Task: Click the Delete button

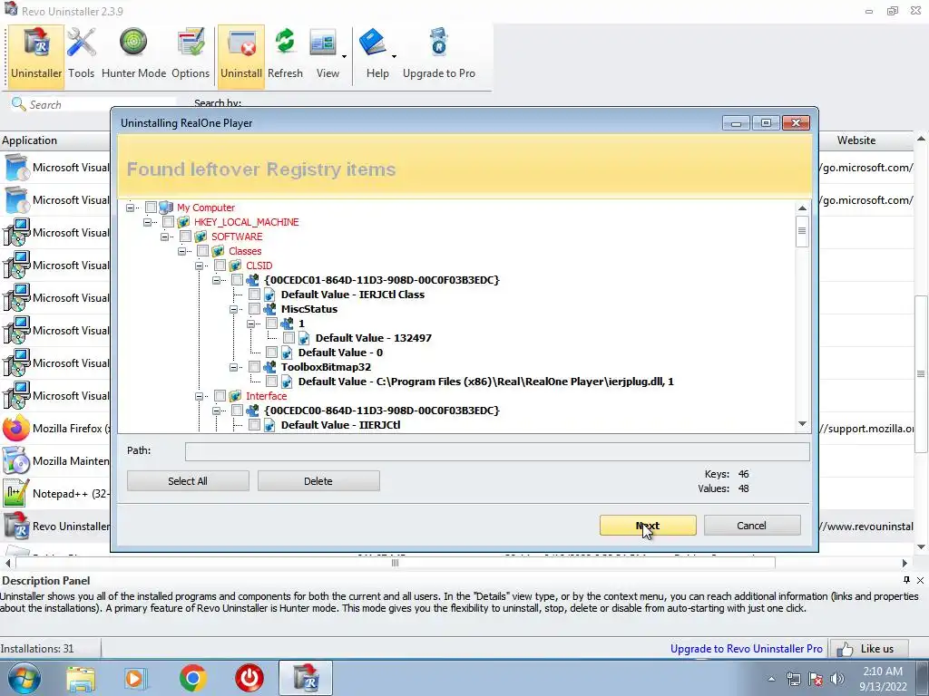Action: pyautogui.click(x=318, y=481)
